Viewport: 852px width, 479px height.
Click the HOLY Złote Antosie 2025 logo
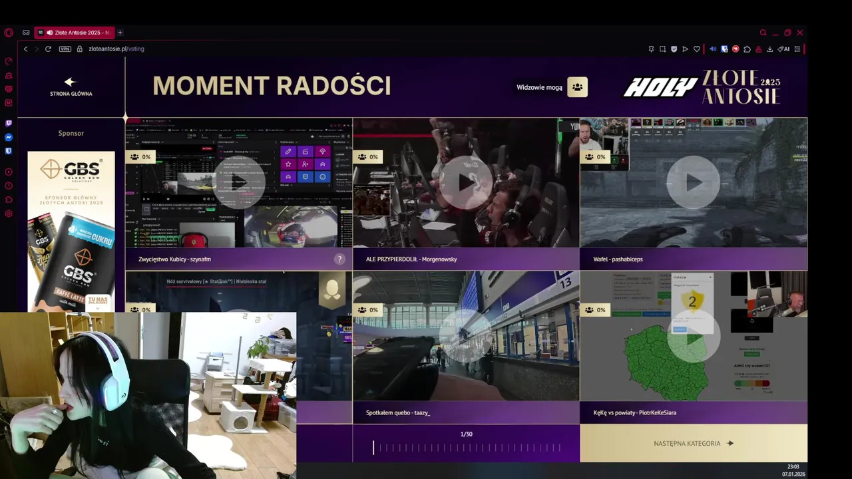tap(702, 87)
